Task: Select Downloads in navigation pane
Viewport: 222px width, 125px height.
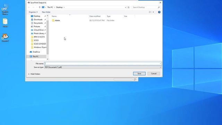Action: pos(38,19)
